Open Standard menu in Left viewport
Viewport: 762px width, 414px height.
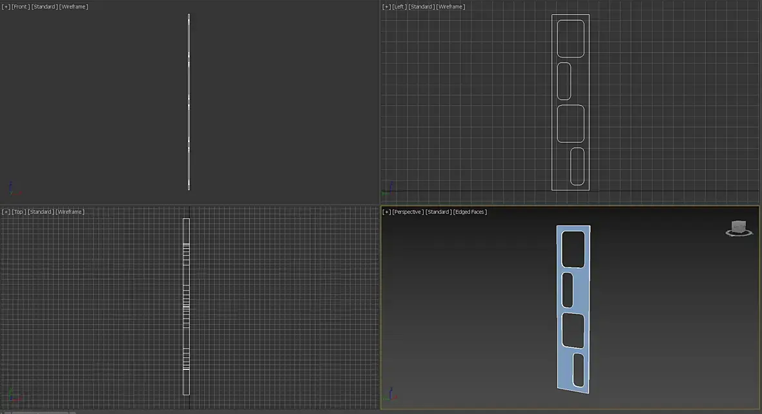(x=421, y=7)
